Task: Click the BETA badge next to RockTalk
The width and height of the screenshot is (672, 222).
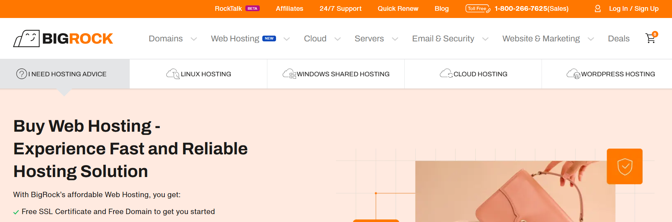Action: (253, 9)
